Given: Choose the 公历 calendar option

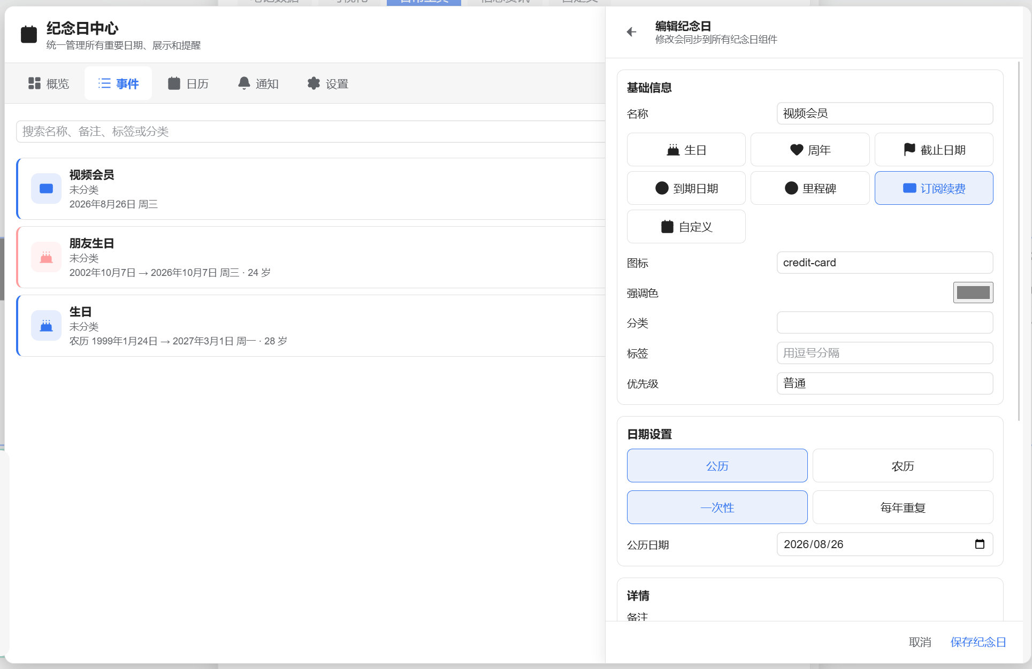Looking at the screenshot, I should [717, 466].
